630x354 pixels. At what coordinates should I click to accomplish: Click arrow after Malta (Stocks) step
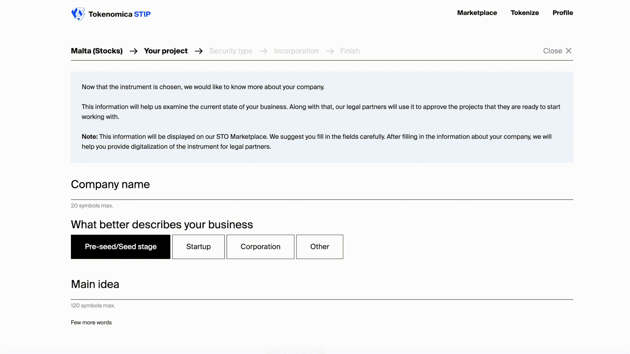[133, 51]
